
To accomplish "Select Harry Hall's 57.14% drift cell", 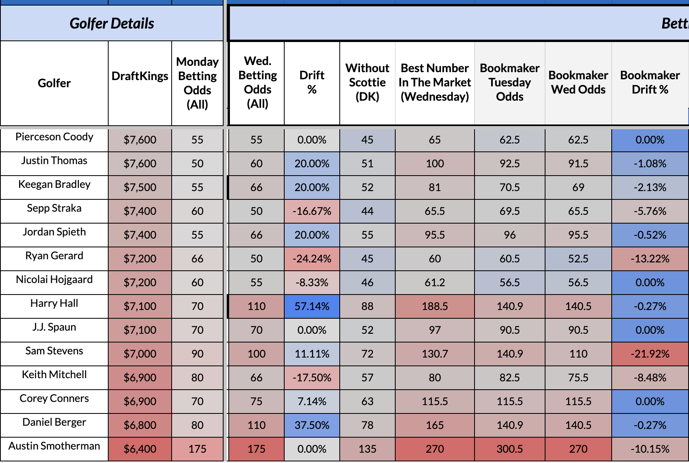I will tap(312, 306).
